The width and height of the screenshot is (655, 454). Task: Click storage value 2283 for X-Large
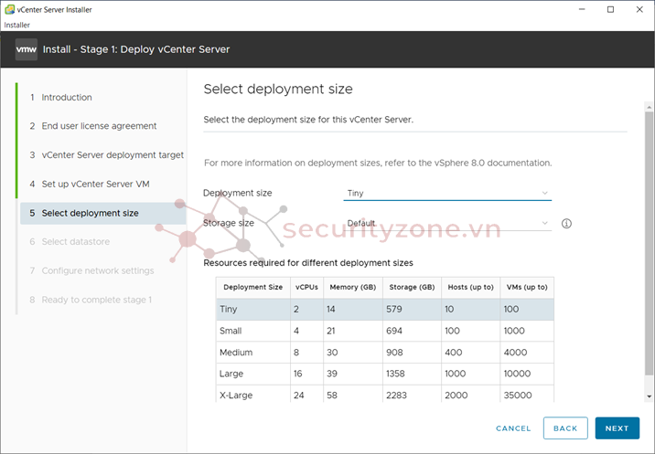click(x=396, y=396)
